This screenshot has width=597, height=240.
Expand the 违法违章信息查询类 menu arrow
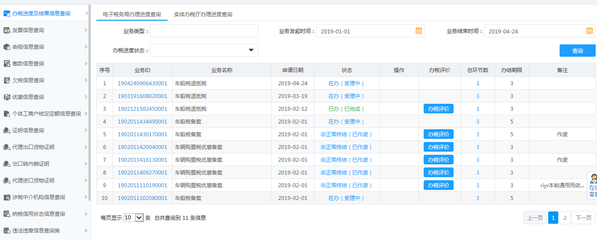click(86, 231)
